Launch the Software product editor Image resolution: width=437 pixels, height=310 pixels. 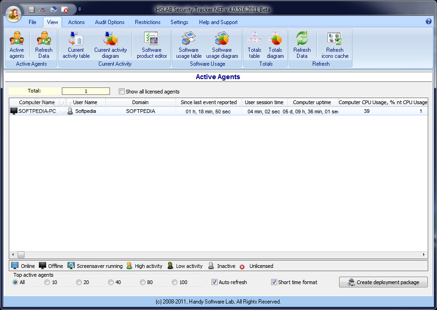coord(152,44)
